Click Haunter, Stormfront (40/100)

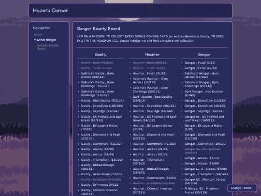pos(154,144)
